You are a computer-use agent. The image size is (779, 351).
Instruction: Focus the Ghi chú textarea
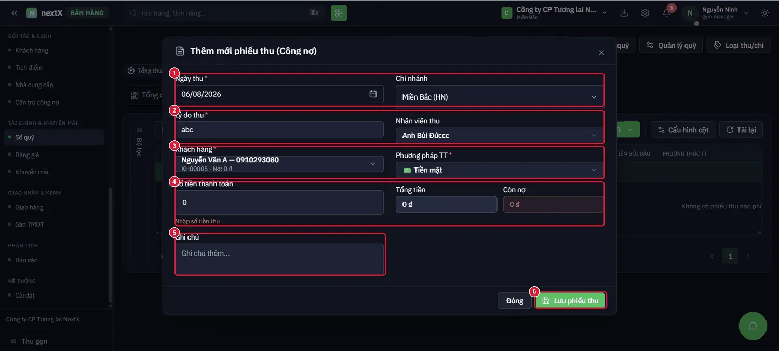(x=279, y=259)
